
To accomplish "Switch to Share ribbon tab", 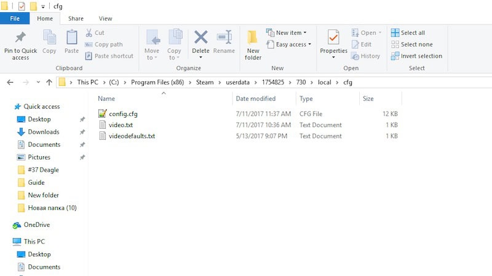I will [x=76, y=18].
